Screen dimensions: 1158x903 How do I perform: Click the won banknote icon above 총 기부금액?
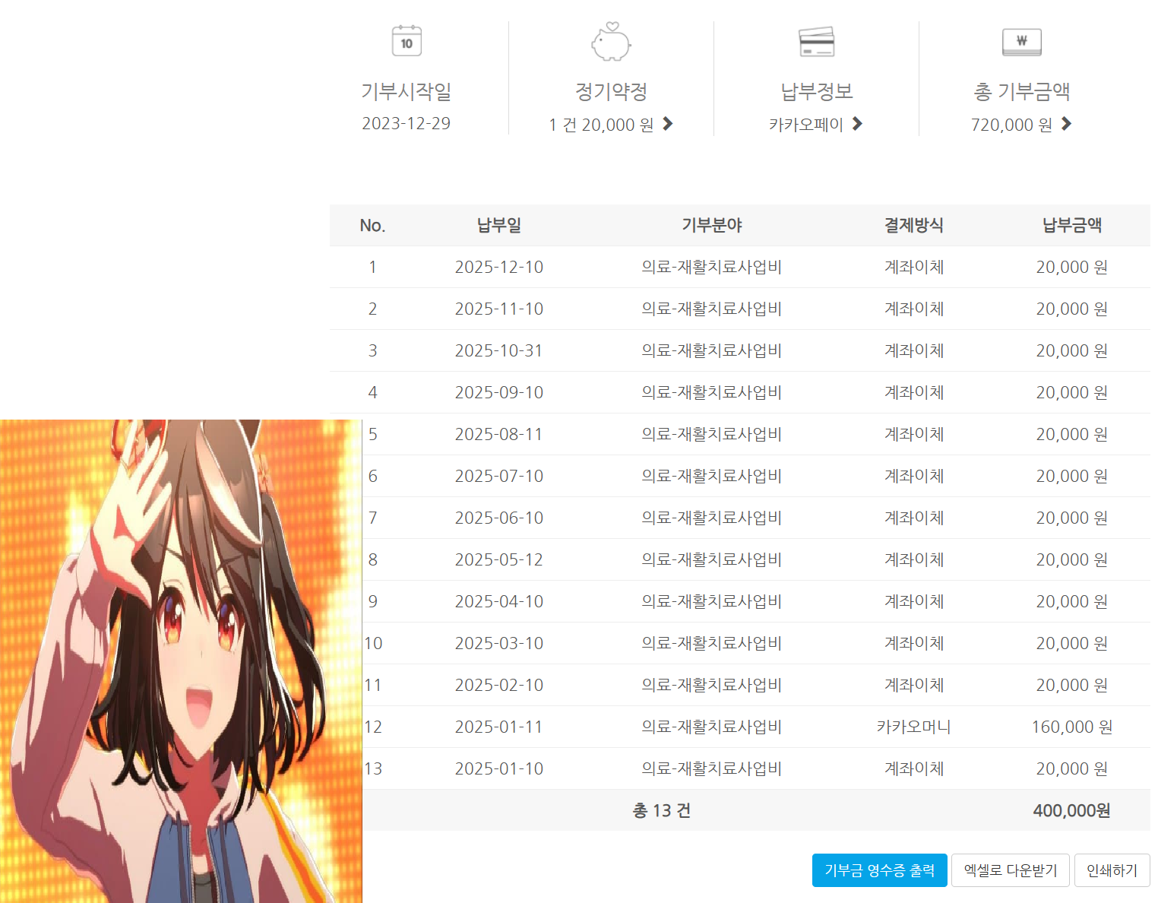point(1021,42)
